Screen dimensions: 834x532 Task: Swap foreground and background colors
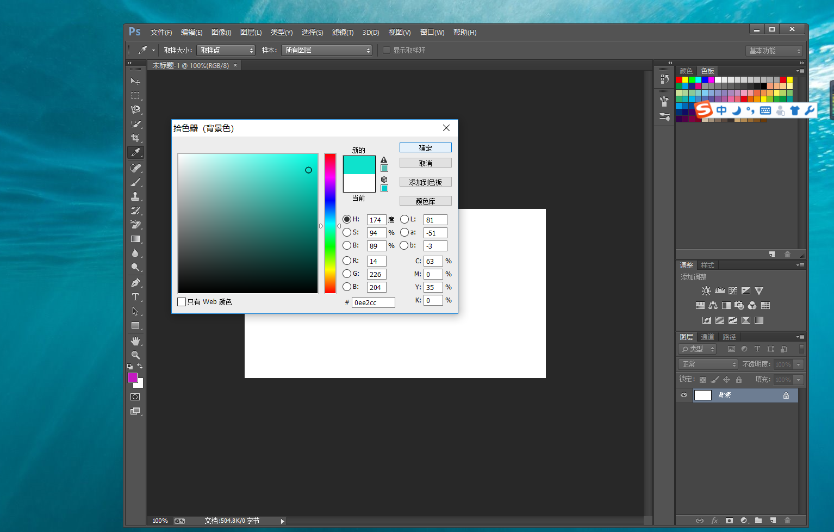click(140, 367)
